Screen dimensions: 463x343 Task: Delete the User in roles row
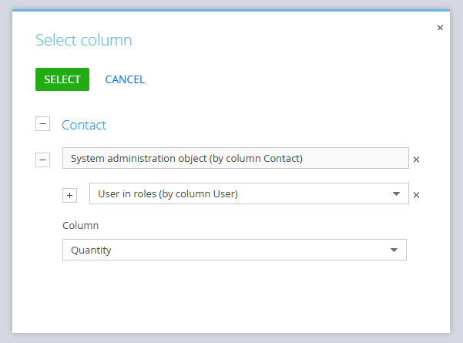click(416, 195)
